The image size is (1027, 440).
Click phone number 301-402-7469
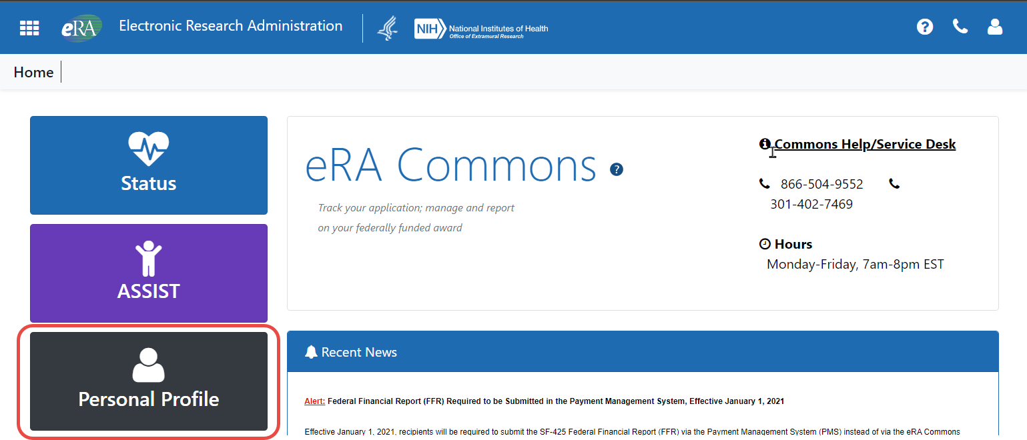tap(811, 204)
